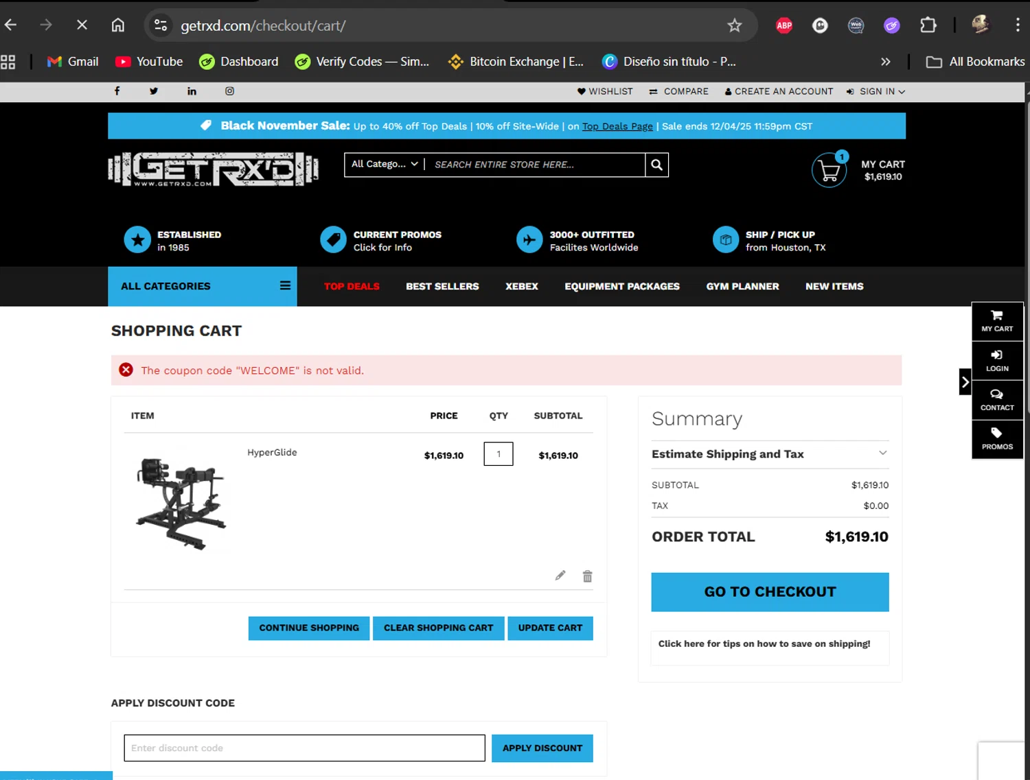Click the 3000+ Outfitted airplane icon
Image resolution: width=1030 pixels, height=780 pixels.
529,240
